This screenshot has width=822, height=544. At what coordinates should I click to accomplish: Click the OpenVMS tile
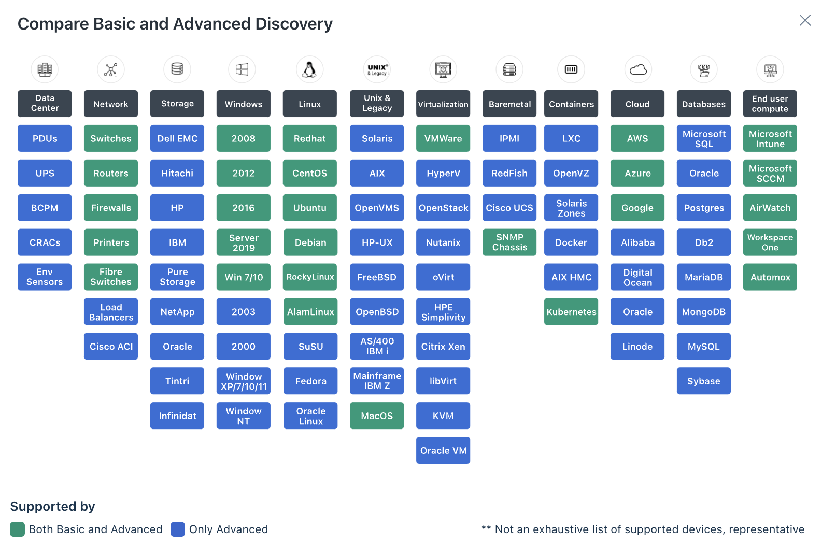(377, 208)
